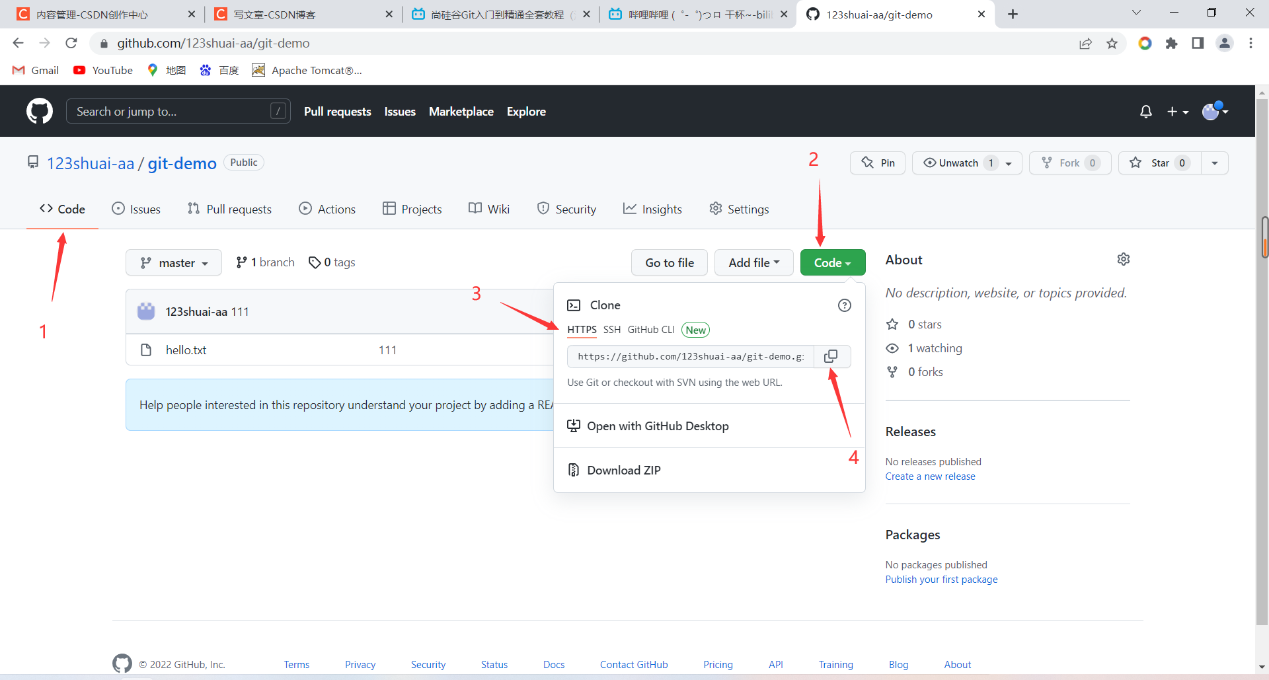
Task: Open the Gmail bookmark
Action: [36, 70]
